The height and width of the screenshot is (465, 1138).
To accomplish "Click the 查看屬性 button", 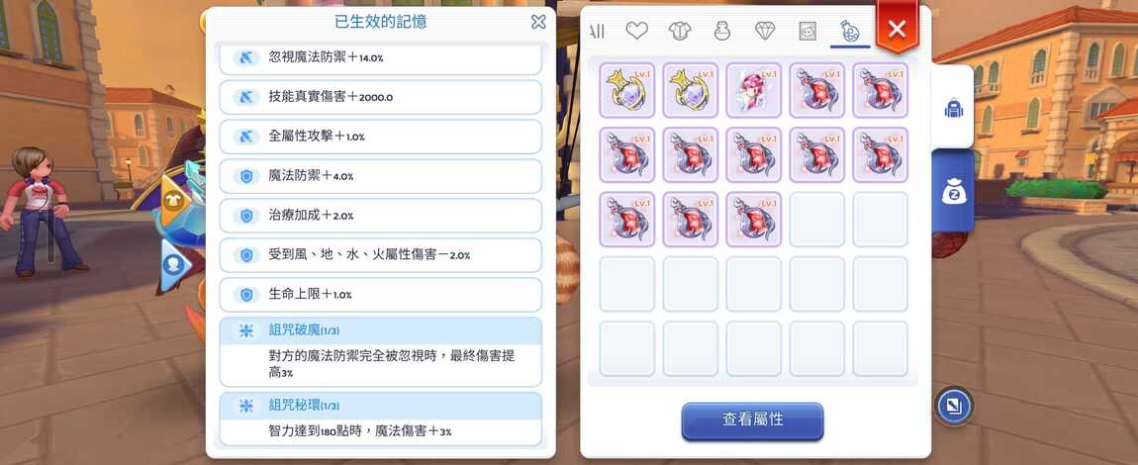I will pos(753,420).
